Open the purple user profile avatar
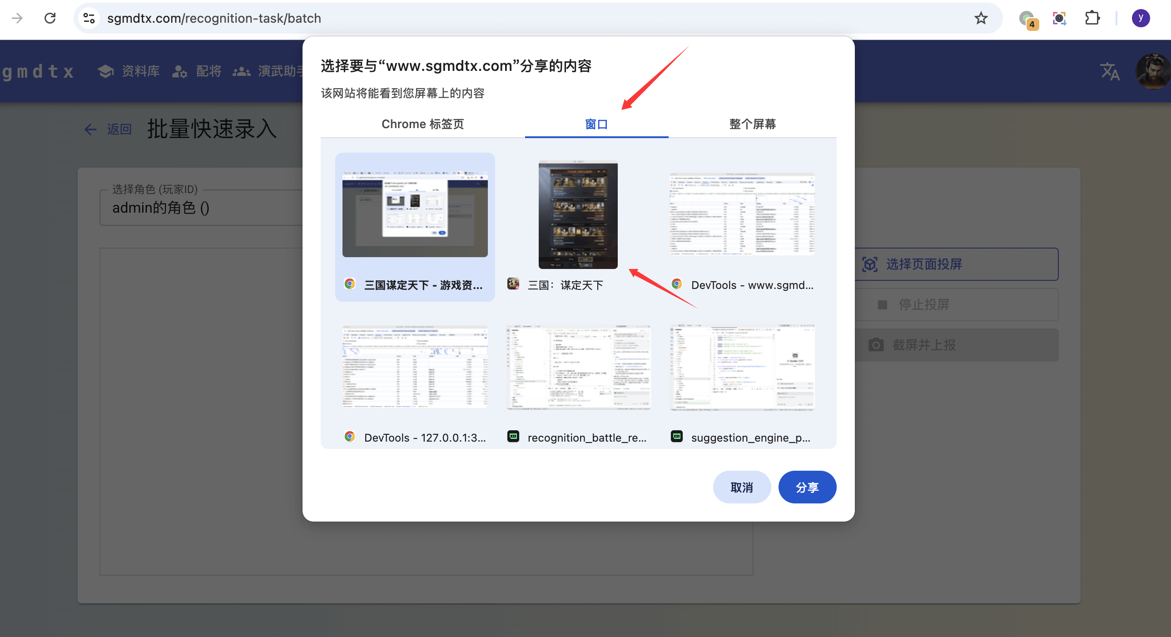Image resolution: width=1171 pixels, height=637 pixels. click(1140, 18)
